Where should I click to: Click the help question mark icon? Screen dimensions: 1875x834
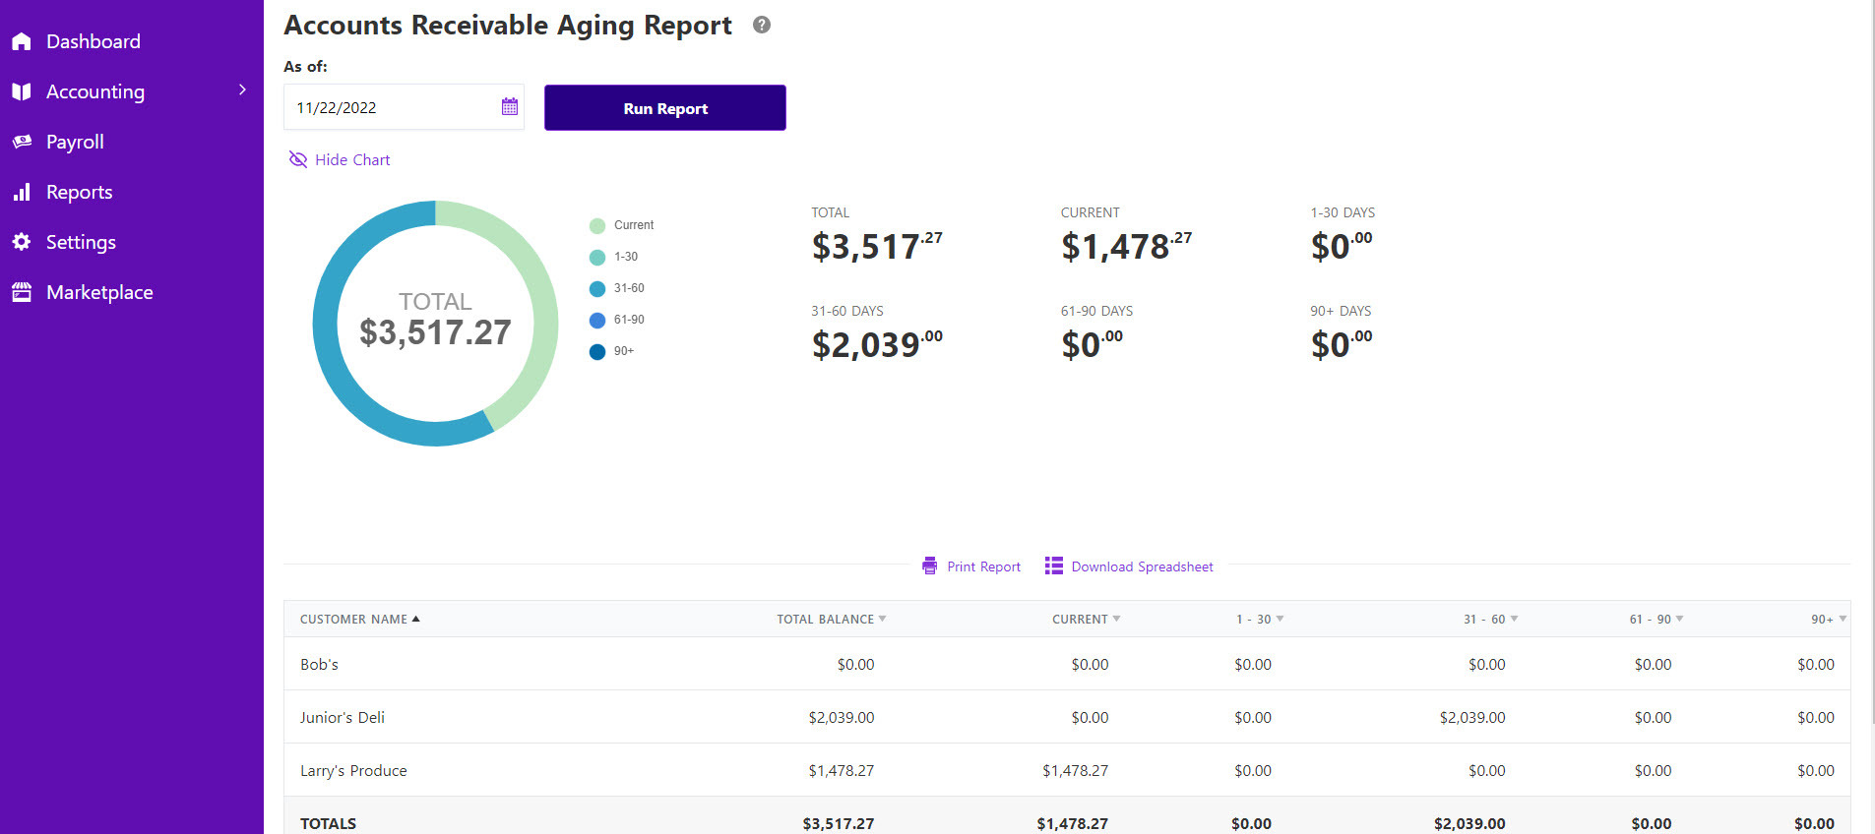point(761,26)
